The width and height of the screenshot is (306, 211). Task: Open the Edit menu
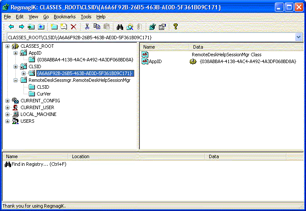[20, 17]
